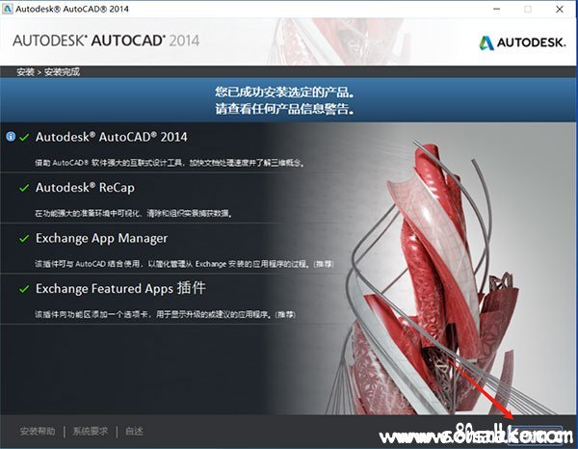The image size is (578, 449).
Task: Click the AUTODESK AUTOCAD 2014 header wordmark
Action: click(x=106, y=40)
